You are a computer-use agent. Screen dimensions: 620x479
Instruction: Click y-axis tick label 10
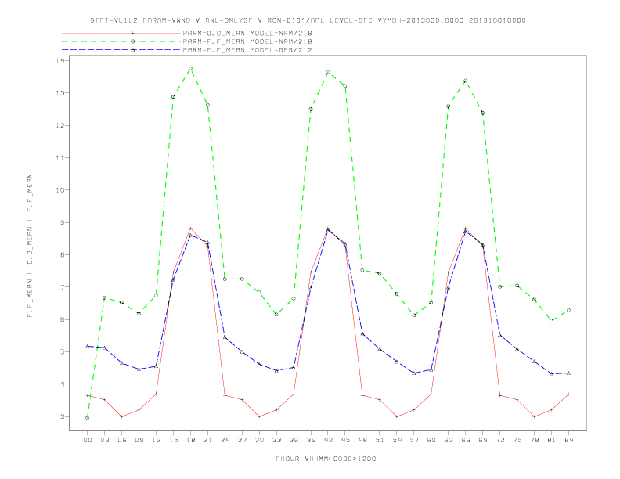tap(60, 190)
